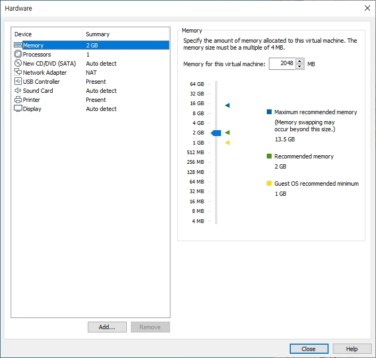Click the Display monitor icon
The image size is (376, 358).
18,108
